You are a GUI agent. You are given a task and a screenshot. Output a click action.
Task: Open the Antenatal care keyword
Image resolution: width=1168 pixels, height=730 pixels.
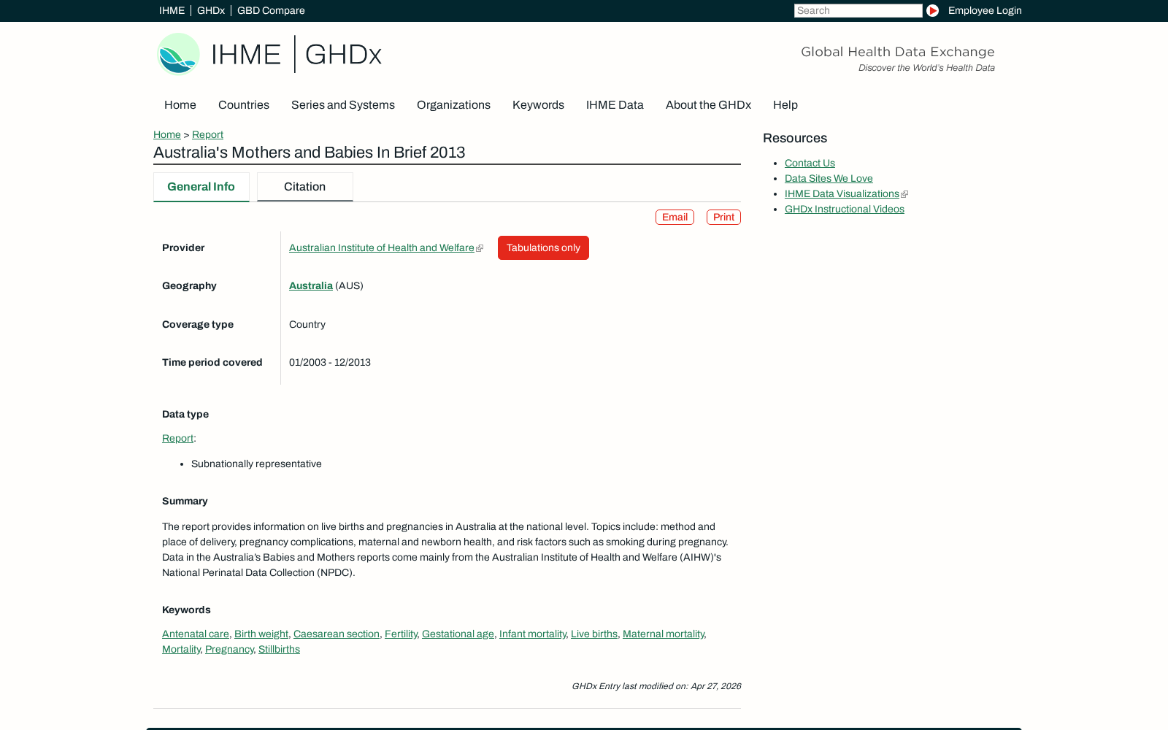(x=196, y=634)
